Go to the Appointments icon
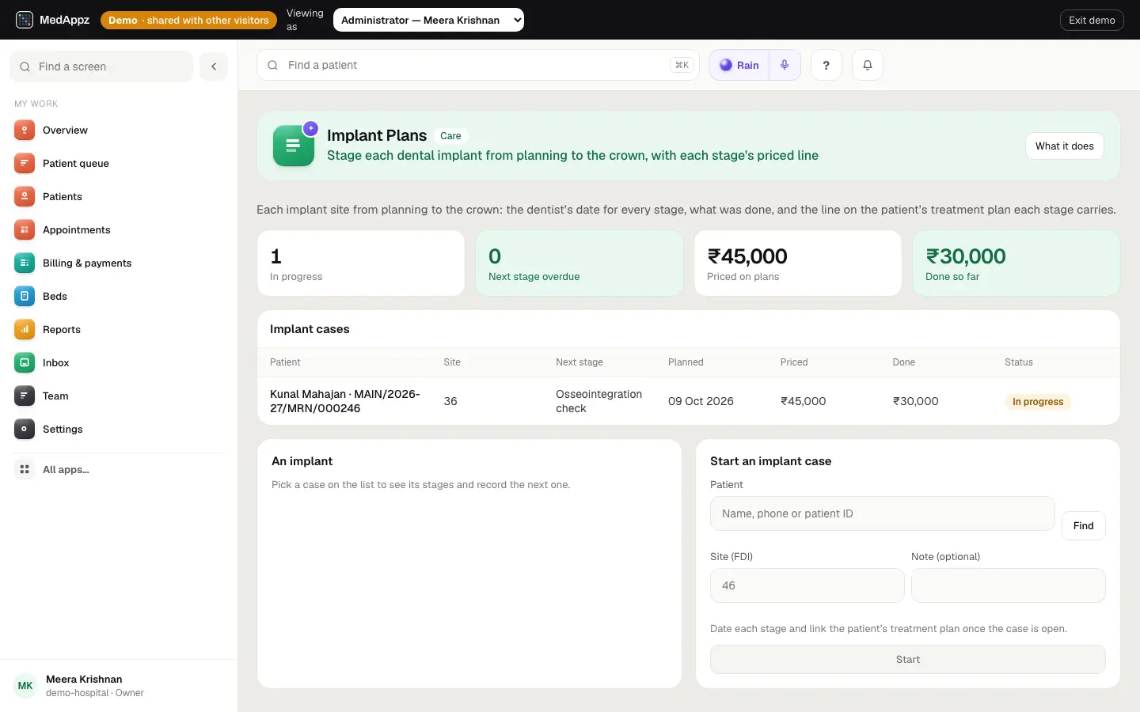 pyautogui.click(x=25, y=230)
